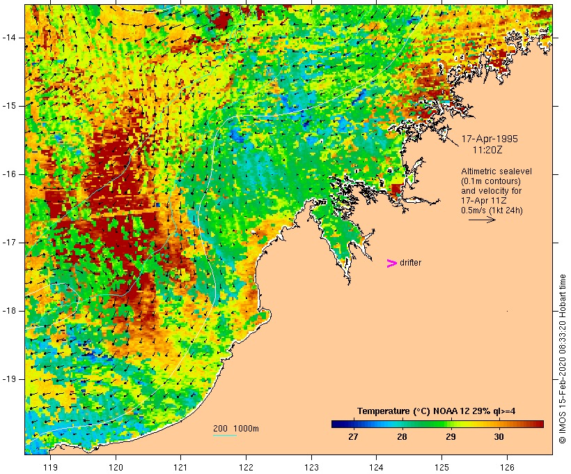571x474 pixels.
Task: Click the 0.5m/s velocity scale arrow
Action: pyautogui.click(x=482, y=220)
